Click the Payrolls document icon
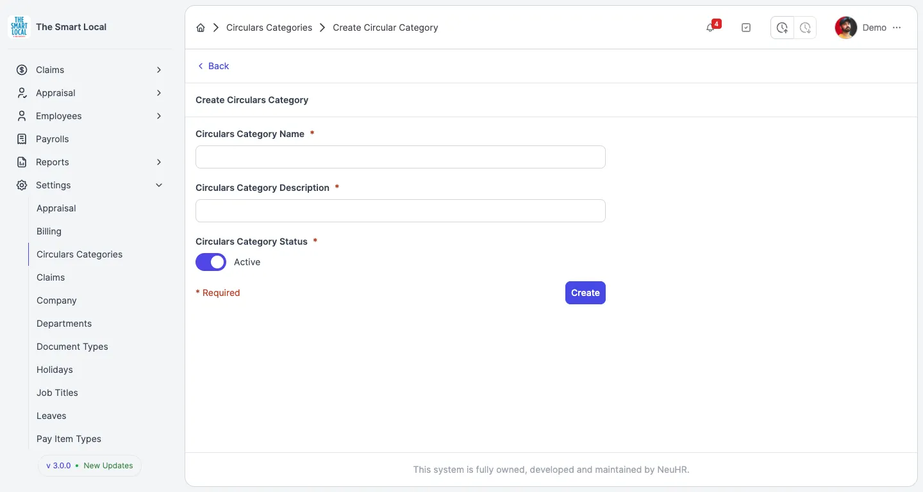The height and width of the screenshot is (492, 923). 22,139
